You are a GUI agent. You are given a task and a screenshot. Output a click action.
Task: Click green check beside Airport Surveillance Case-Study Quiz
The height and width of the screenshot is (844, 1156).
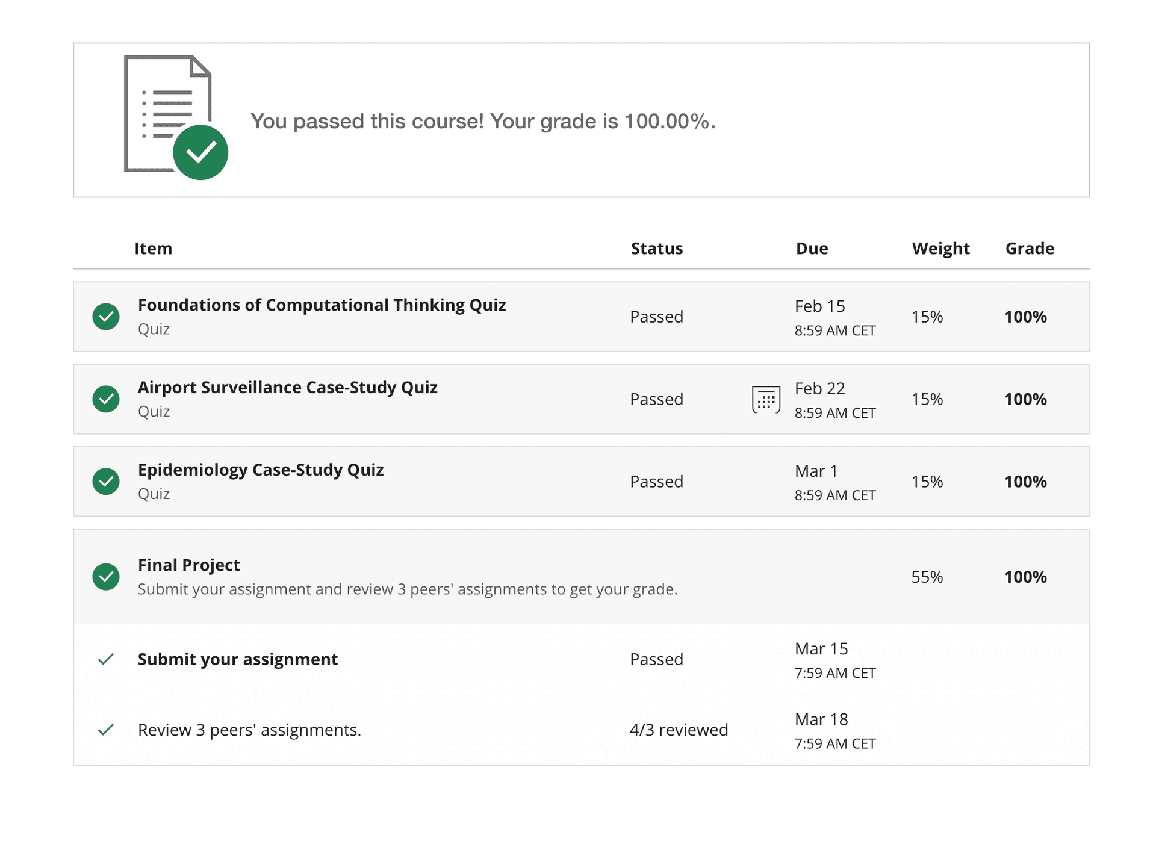pyautogui.click(x=106, y=399)
